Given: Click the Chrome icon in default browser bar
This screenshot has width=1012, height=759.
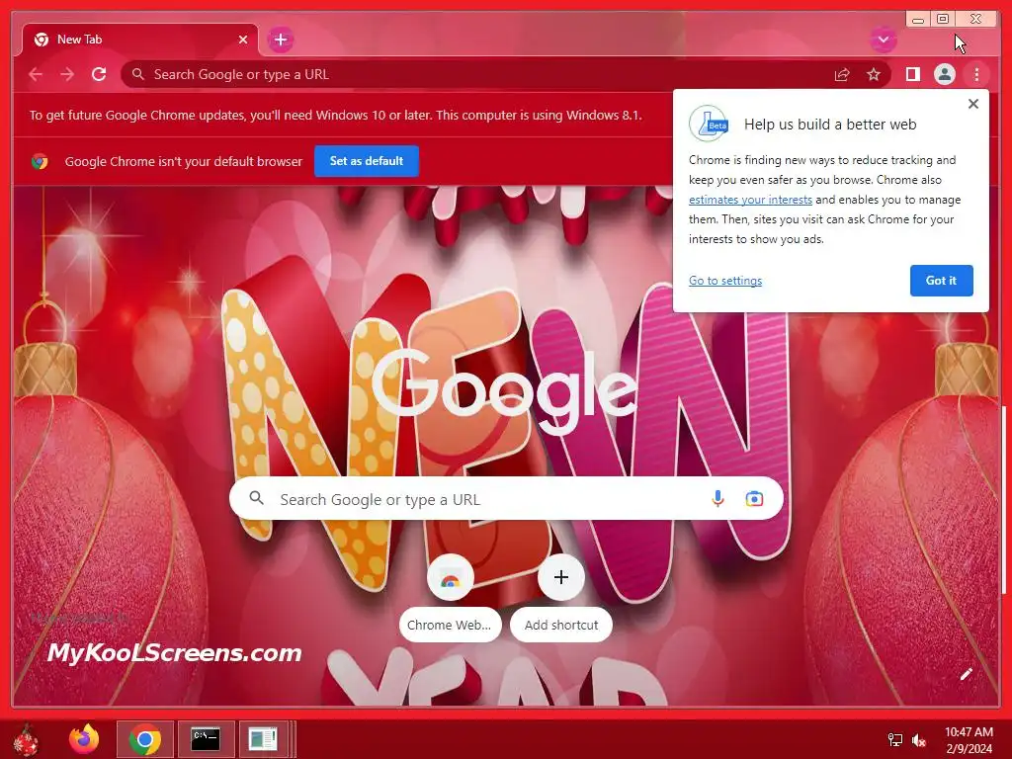Looking at the screenshot, I should pos(40,161).
